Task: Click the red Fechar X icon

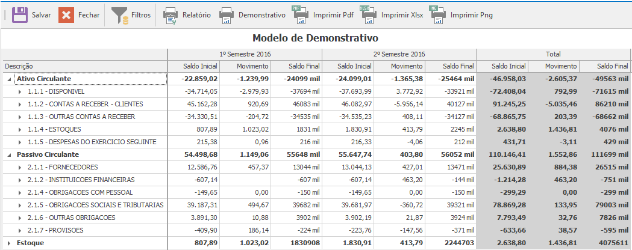Action: [66, 15]
